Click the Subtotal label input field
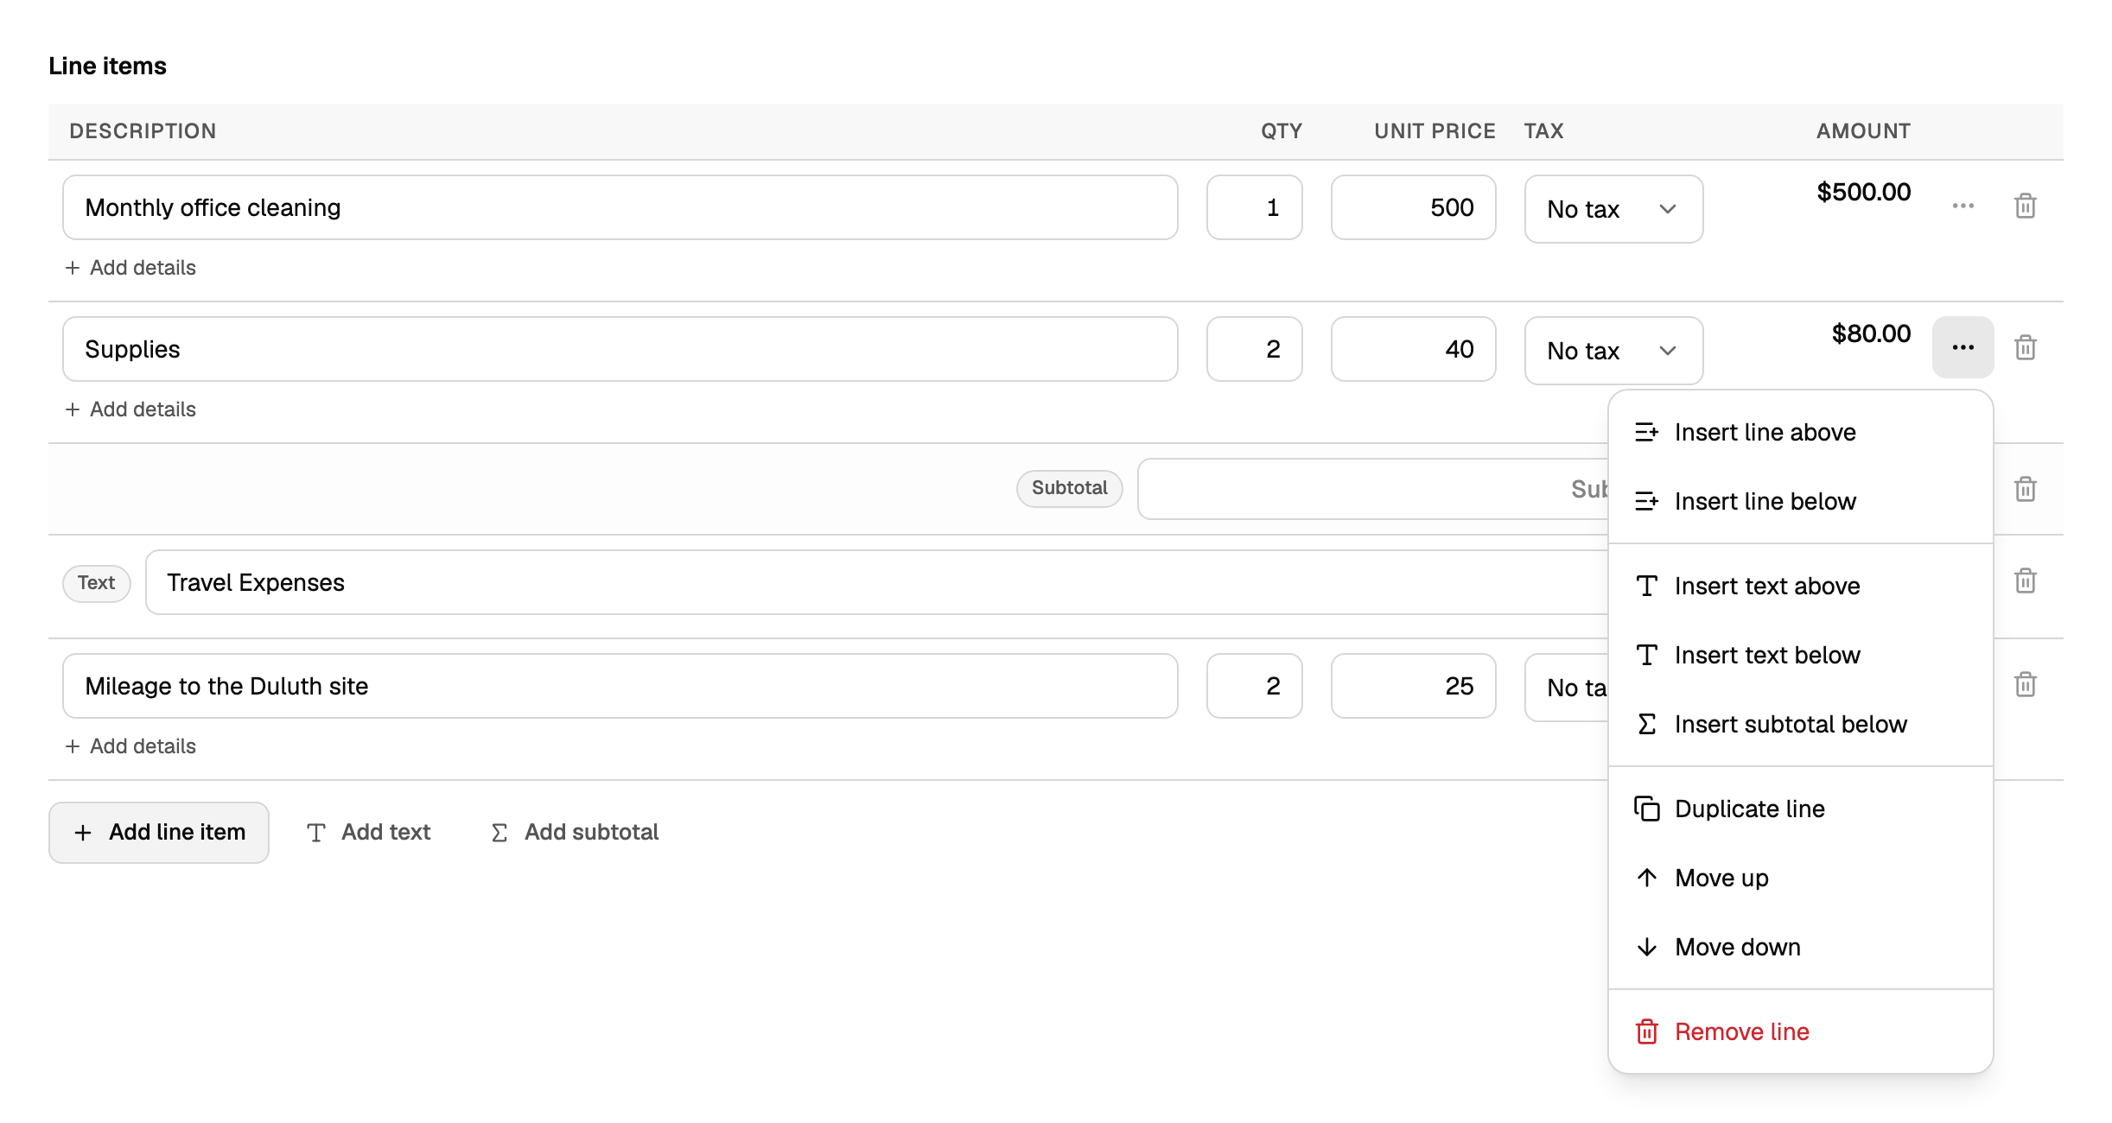 [1373, 489]
